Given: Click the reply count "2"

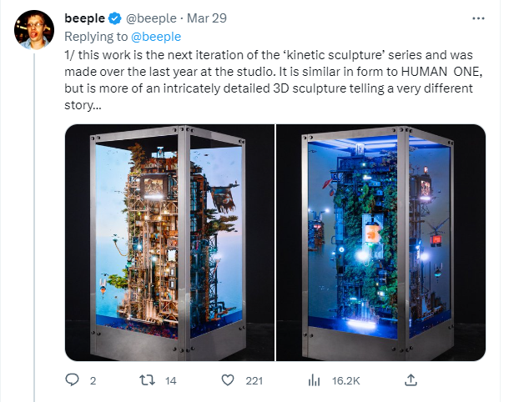Looking at the screenshot, I should click(x=93, y=381).
